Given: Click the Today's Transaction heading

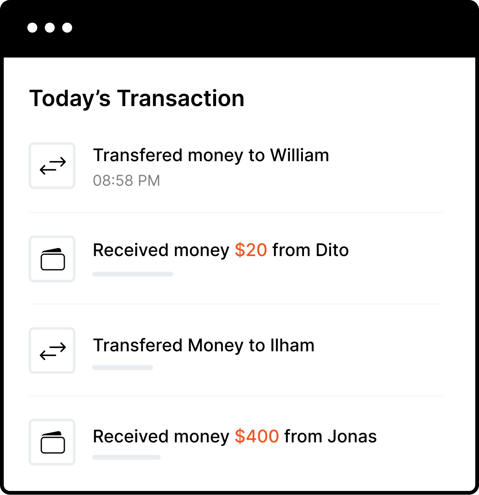Looking at the screenshot, I should click(137, 99).
